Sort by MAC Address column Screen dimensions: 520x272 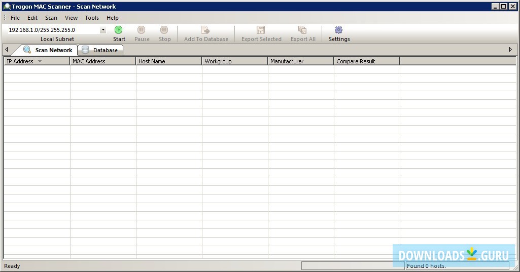pos(102,61)
